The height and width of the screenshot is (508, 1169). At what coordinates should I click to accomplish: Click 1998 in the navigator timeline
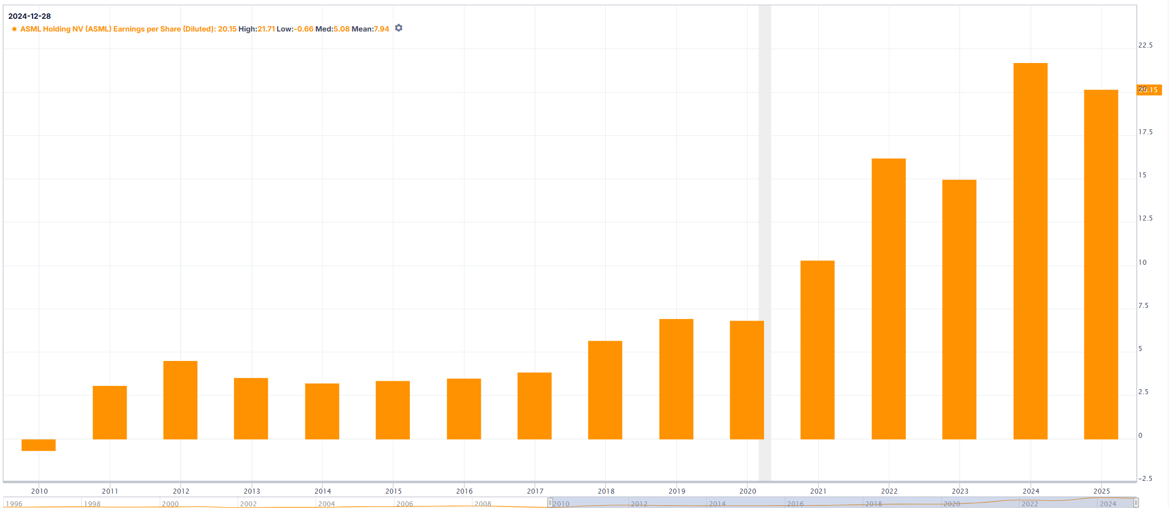92,504
